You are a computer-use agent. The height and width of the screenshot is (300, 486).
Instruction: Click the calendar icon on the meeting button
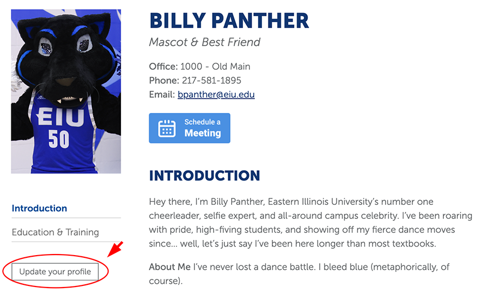167,128
